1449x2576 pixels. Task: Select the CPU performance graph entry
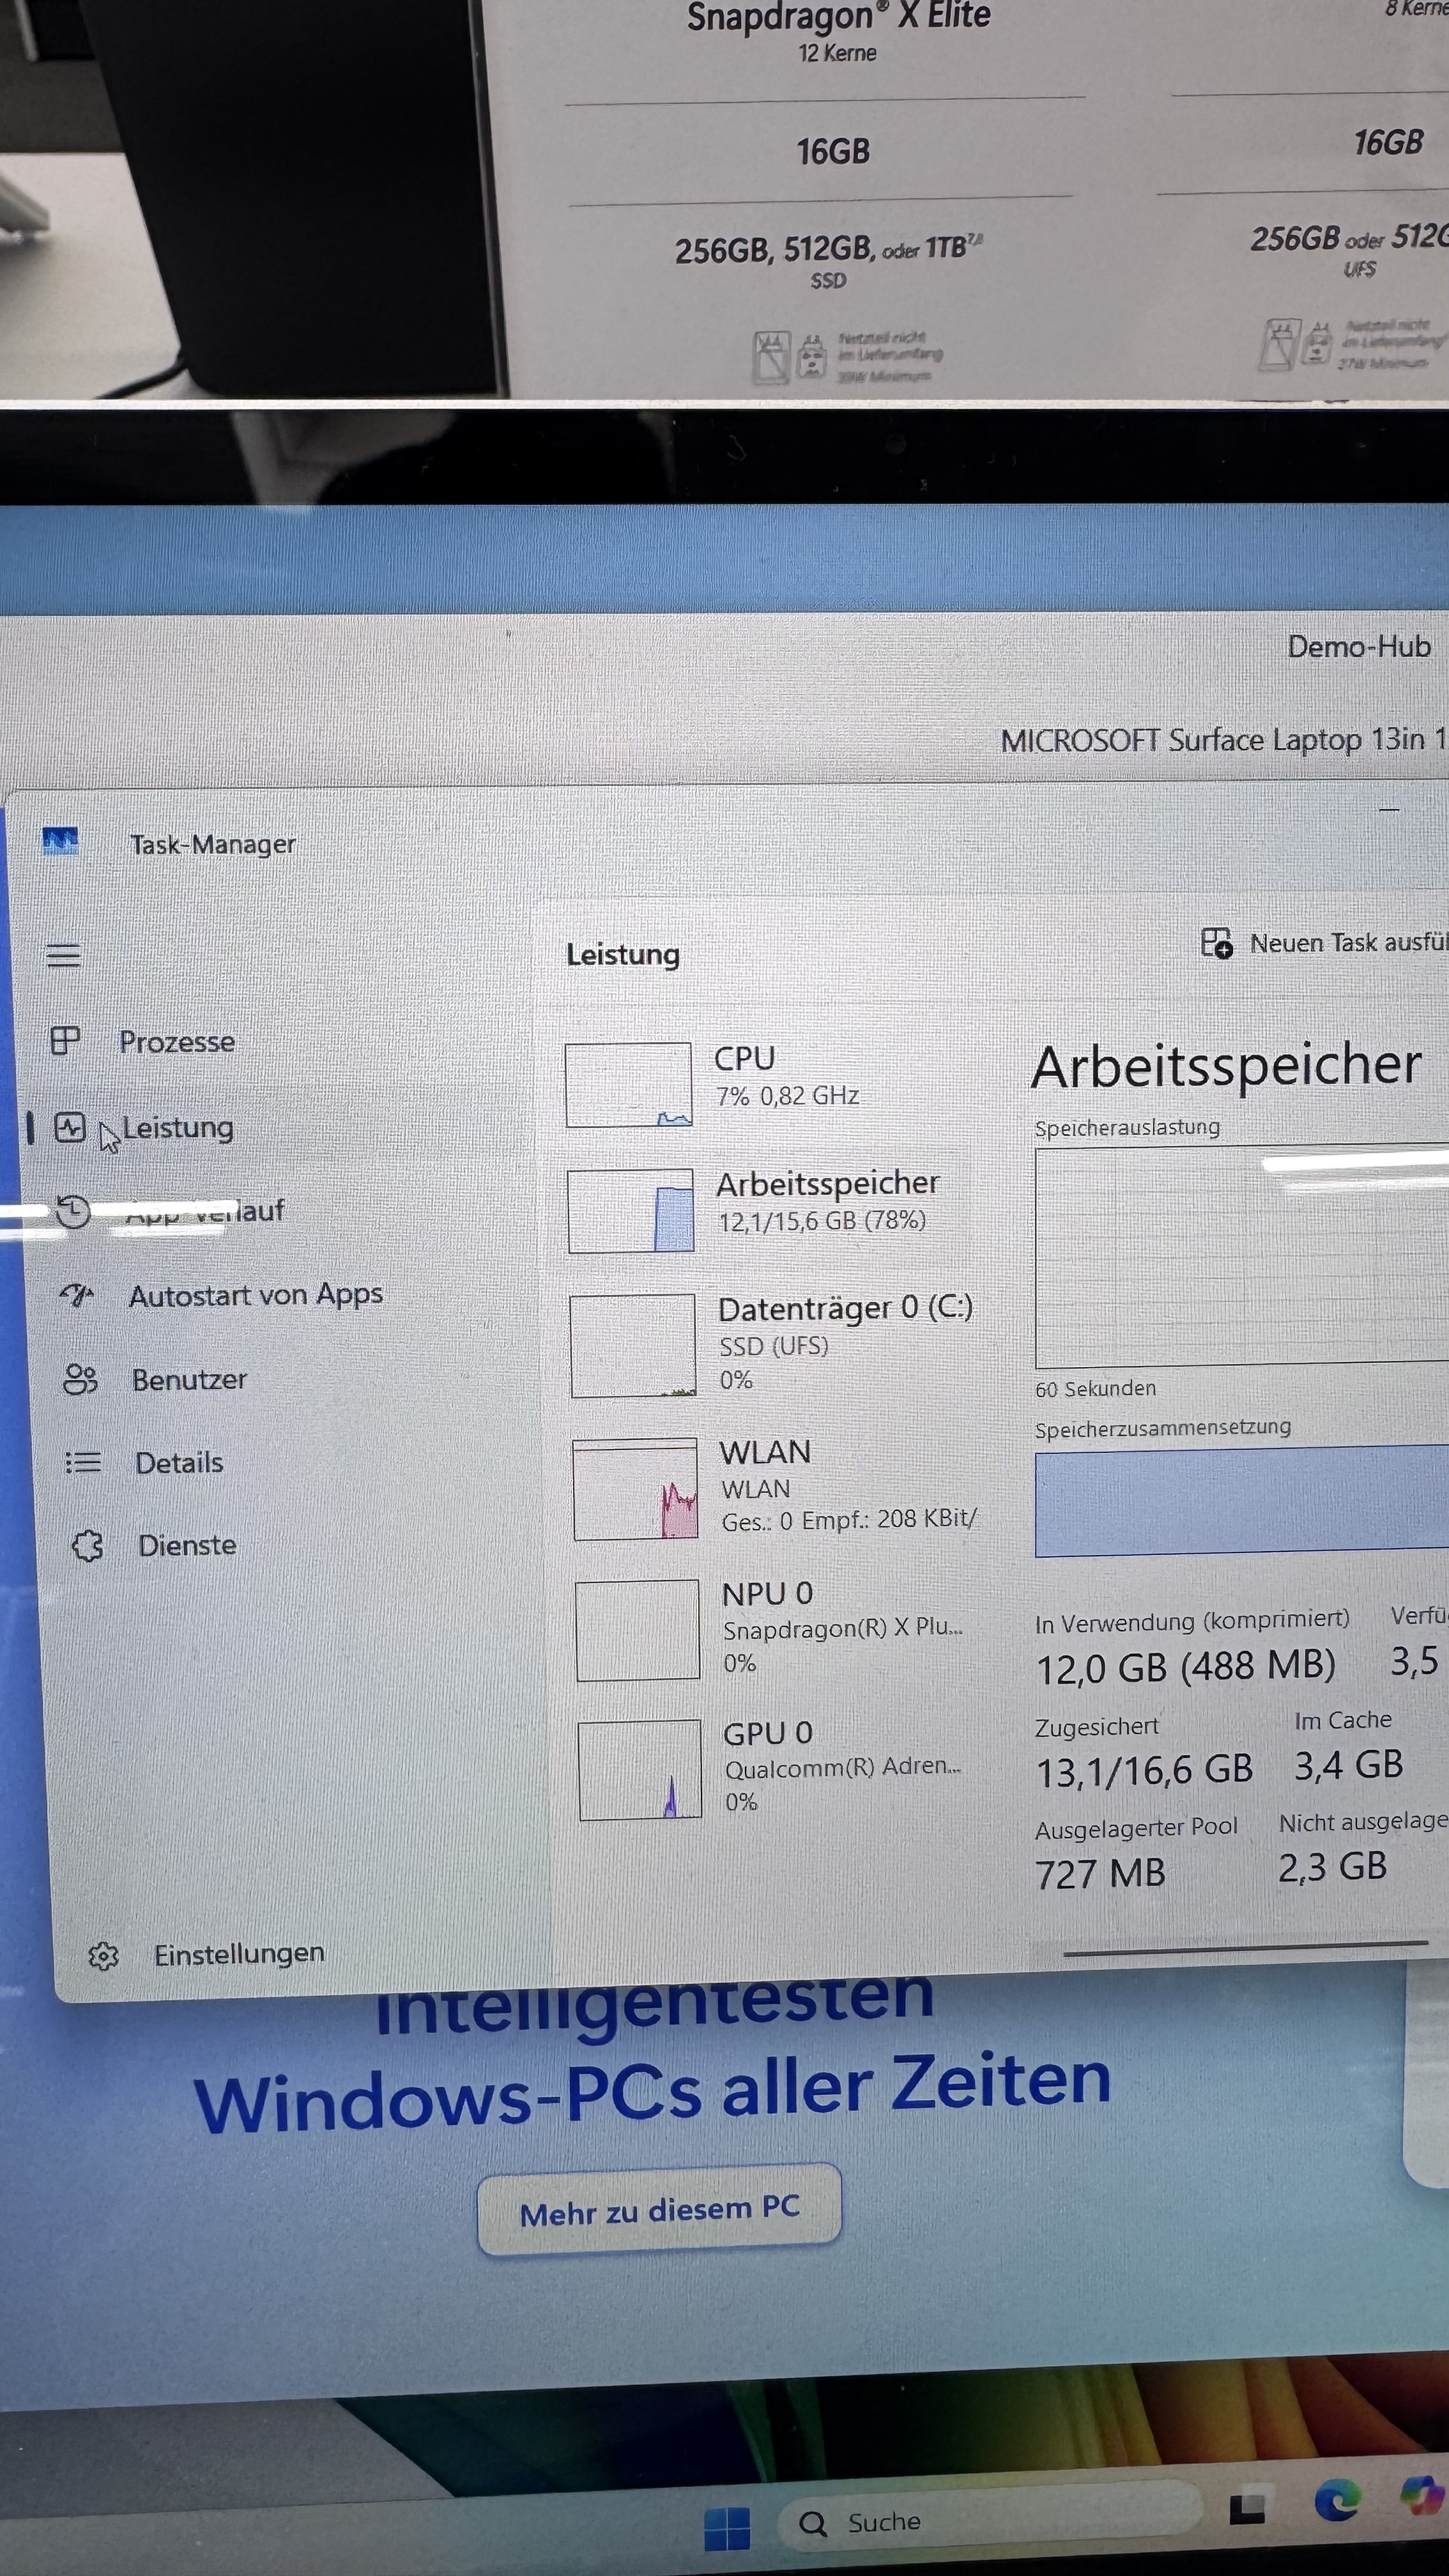pyautogui.click(x=770, y=1084)
